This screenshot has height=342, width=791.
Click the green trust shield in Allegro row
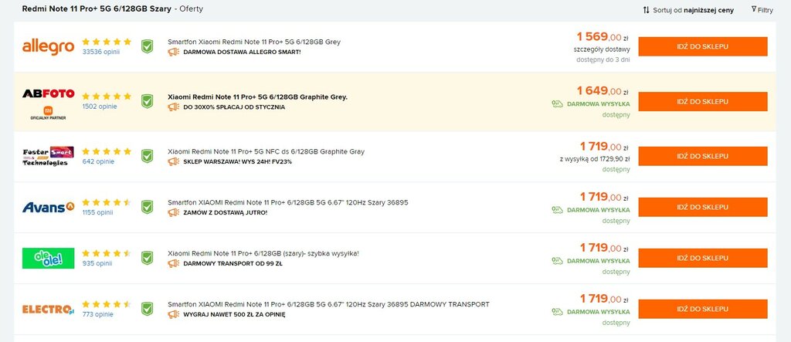pyautogui.click(x=147, y=46)
